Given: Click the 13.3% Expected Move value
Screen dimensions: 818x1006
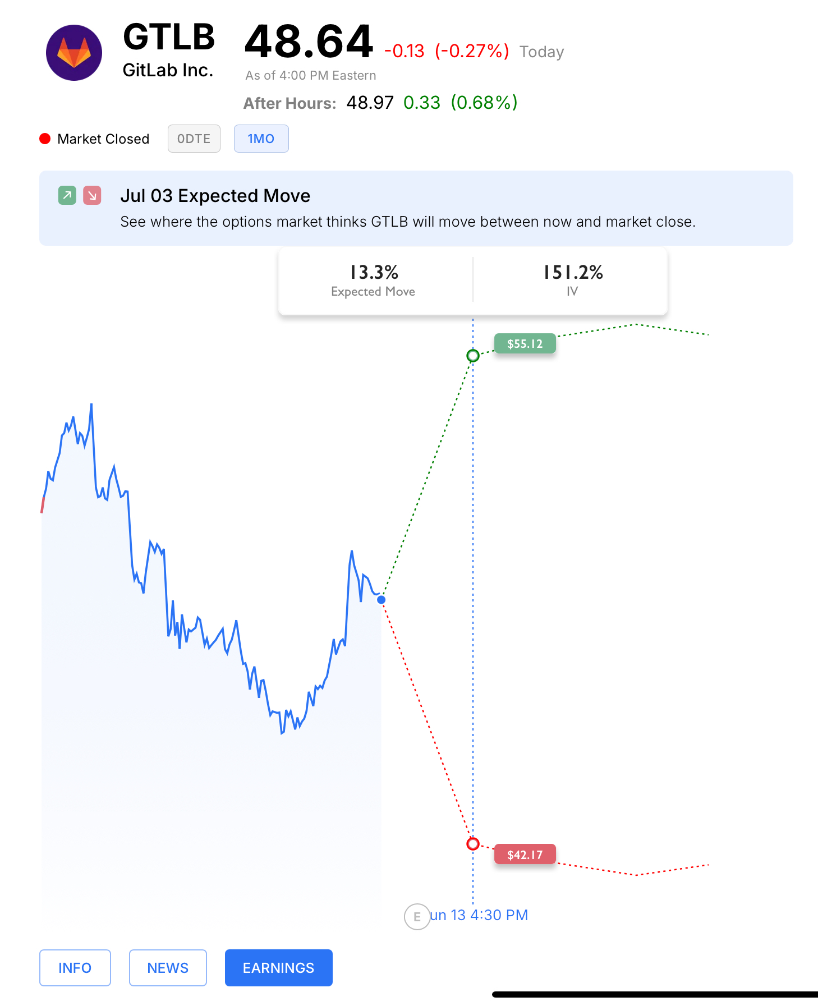Looking at the screenshot, I should coord(374,273).
